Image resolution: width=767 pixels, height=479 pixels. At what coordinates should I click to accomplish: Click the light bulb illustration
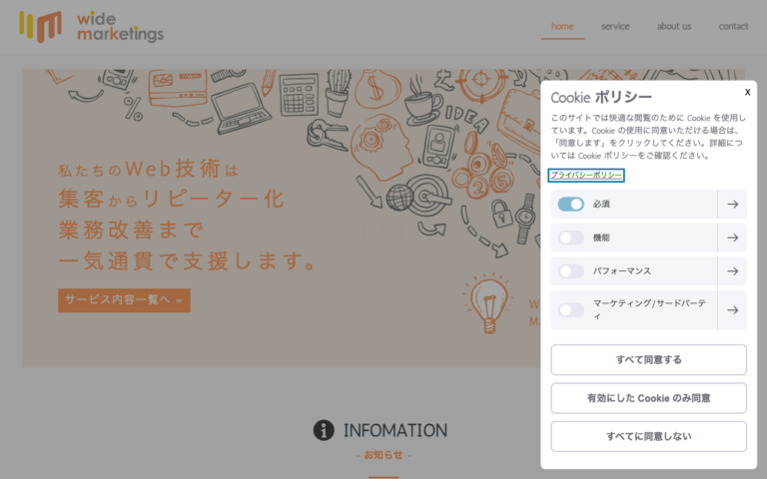pyautogui.click(x=488, y=304)
